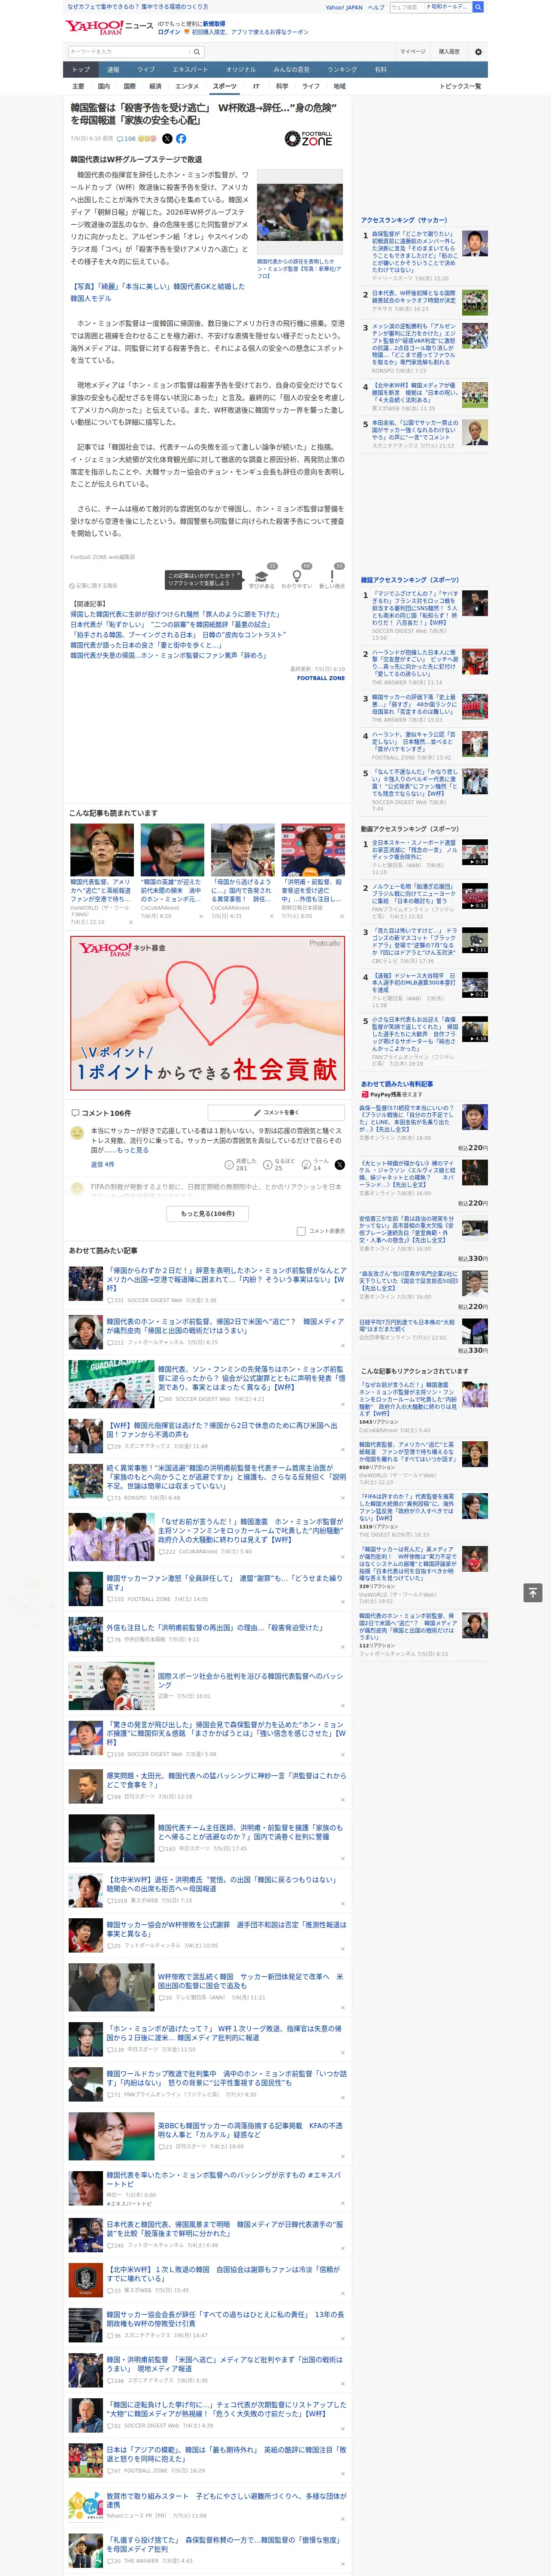Viewport: 551px width, 2576px height.
Task: Open the 速報 navigation tab
Action: pos(113,70)
